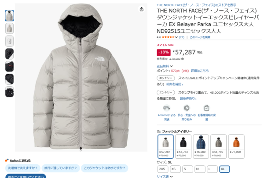Expand the size chart (サイズ表) dropdown
This screenshot has width=264, height=178.
click(x=172, y=176)
